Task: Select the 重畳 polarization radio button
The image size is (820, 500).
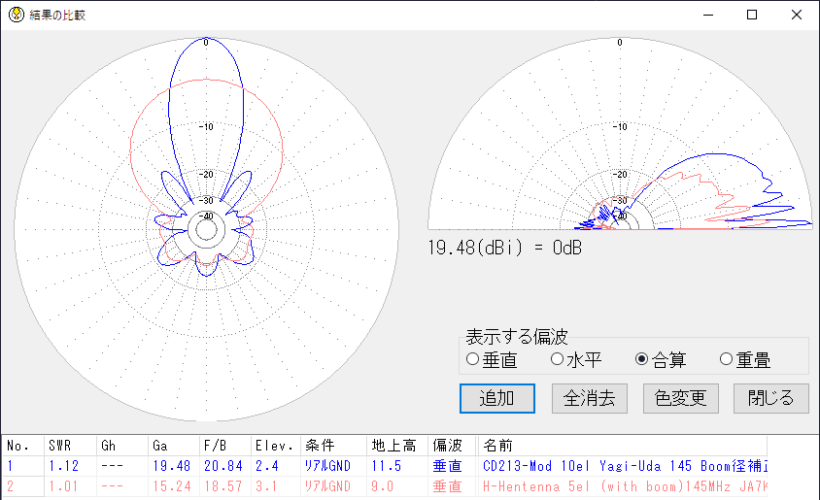Action: [x=726, y=360]
